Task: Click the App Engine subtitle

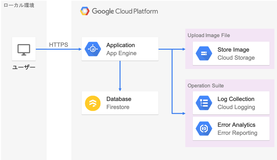Action: point(121,53)
